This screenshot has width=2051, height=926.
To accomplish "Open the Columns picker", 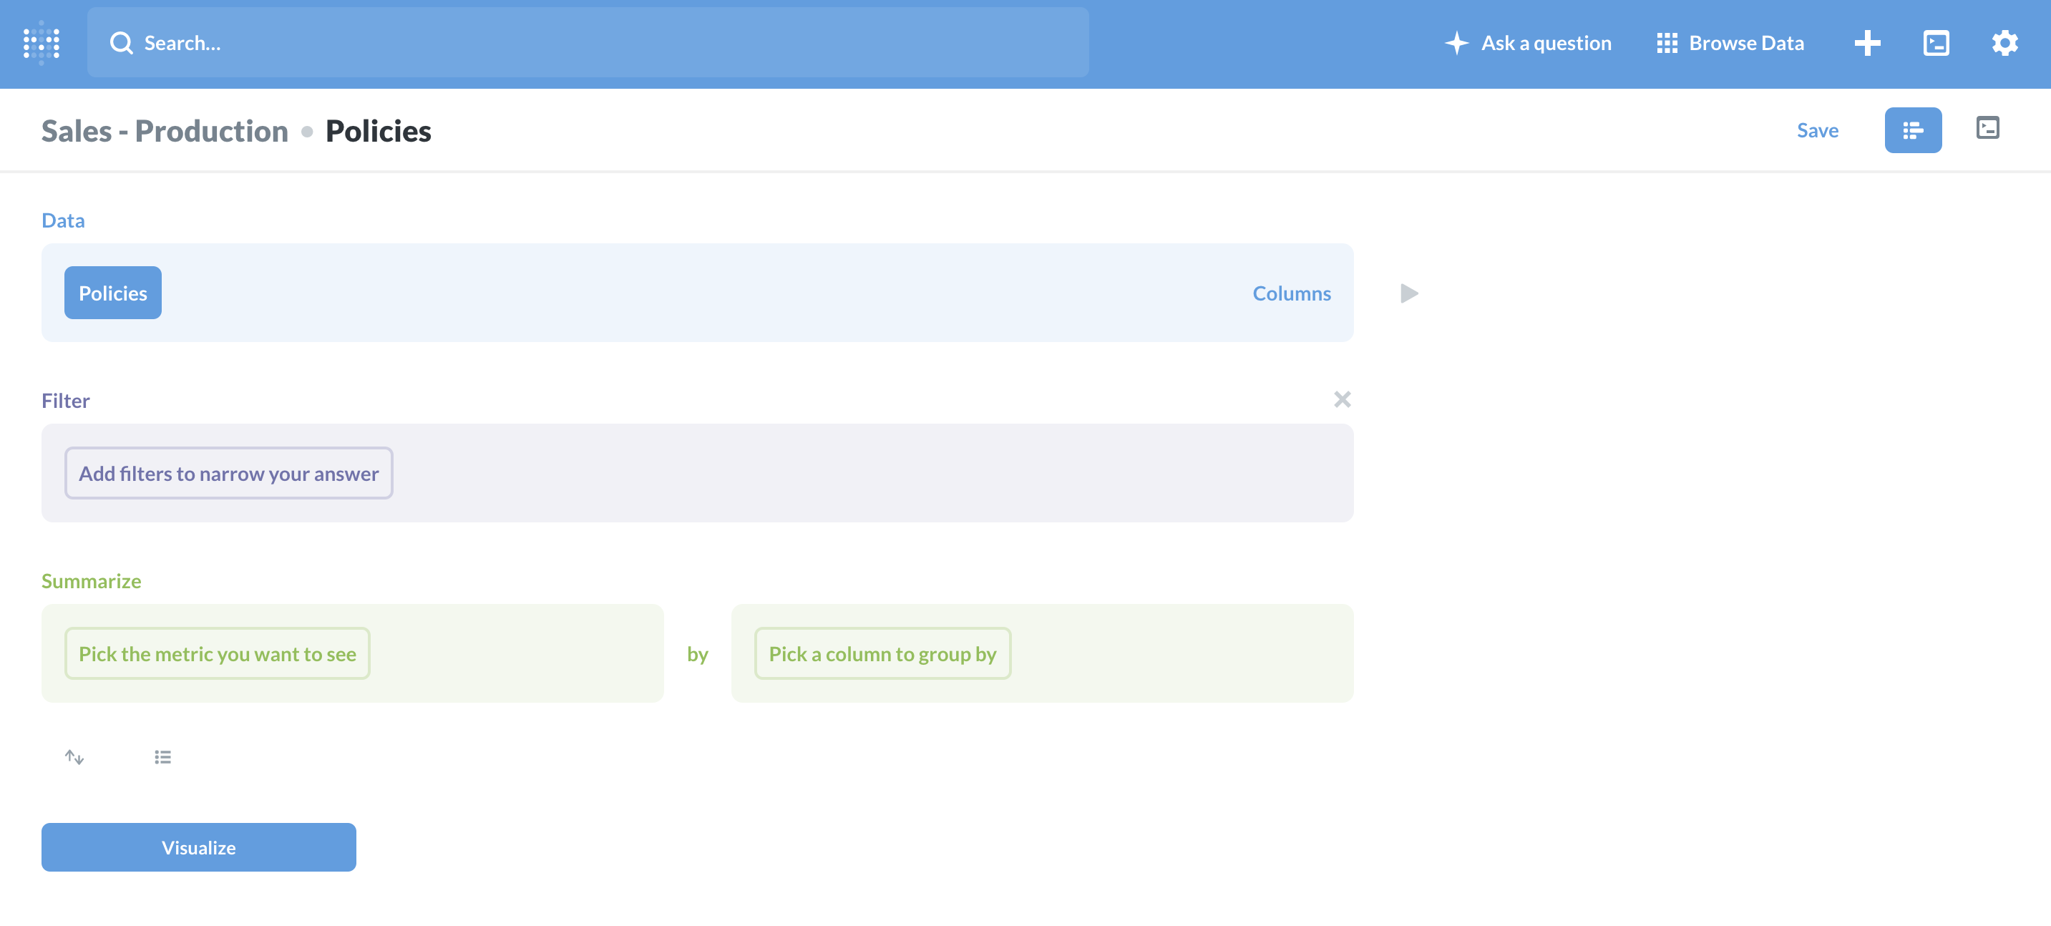I will pos(1292,293).
